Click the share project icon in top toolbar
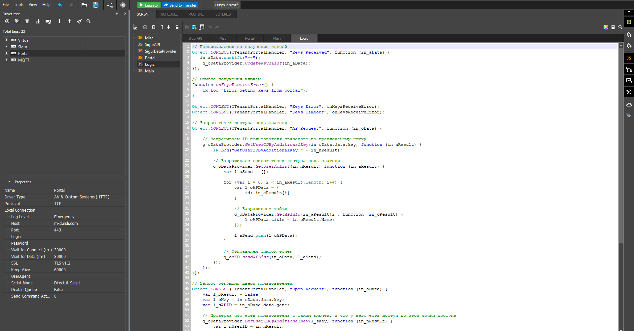This screenshot has height=331, width=634. 110,5
